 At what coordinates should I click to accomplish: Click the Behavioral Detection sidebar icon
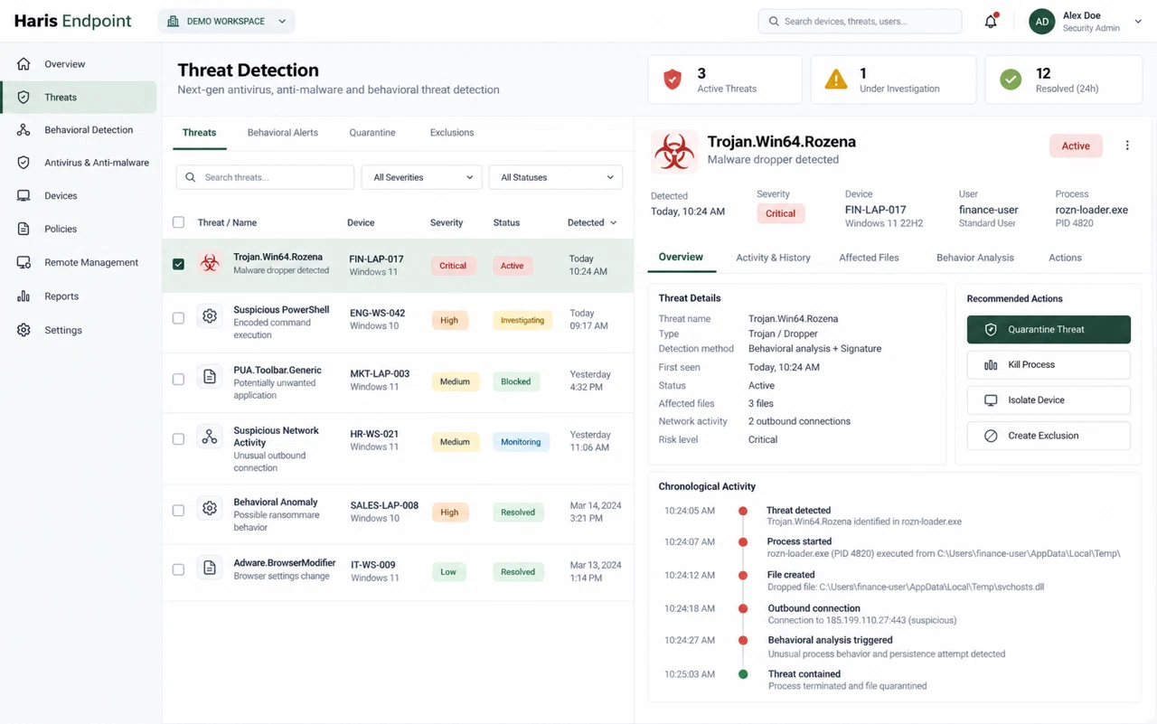24,130
